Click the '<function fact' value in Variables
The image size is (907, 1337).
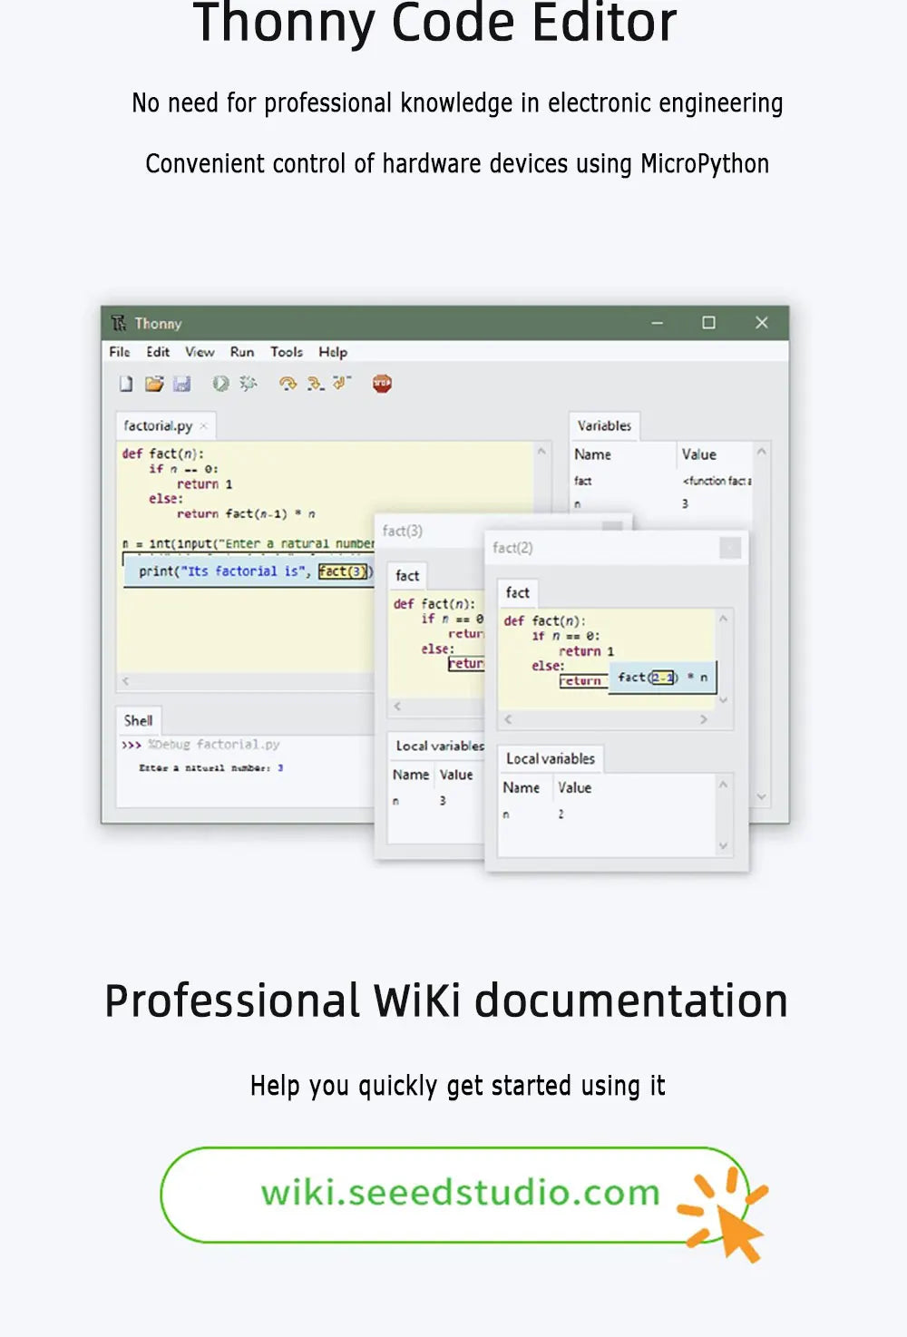[x=717, y=481]
